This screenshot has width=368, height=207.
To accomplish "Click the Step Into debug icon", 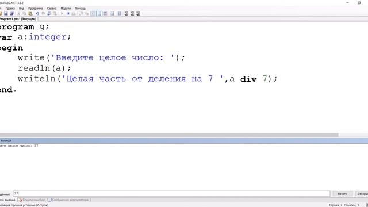I will pyautogui.click(x=87, y=14).
